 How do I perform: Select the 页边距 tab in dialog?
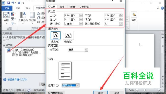click(x=52, y=7)
